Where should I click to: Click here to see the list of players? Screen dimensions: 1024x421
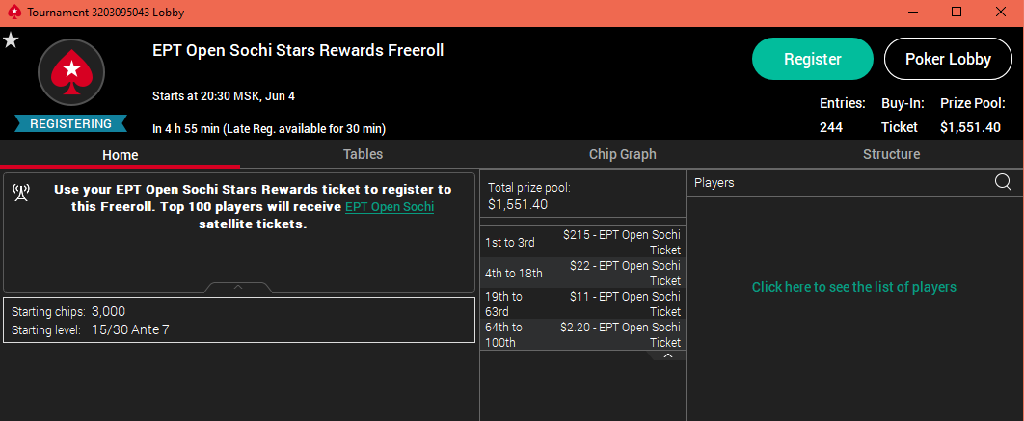click(x=854, y=287)
